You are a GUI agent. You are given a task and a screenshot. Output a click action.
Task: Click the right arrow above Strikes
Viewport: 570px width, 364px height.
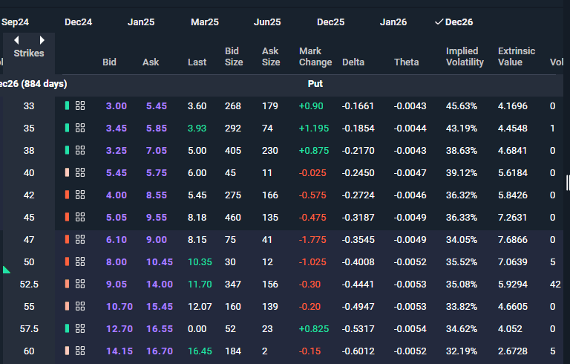coord(42,40)
